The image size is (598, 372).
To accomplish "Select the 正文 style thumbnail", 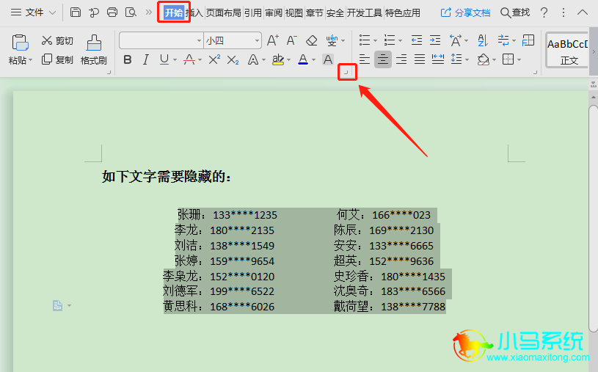I will pos(567,51).
